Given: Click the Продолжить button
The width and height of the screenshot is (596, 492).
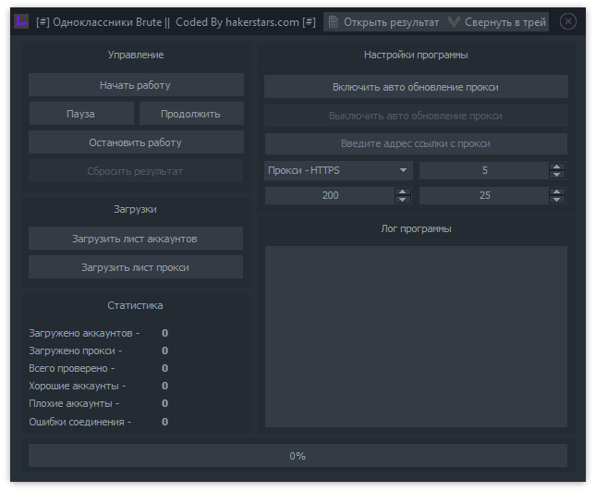Looking at the screenshot, I should click(x=191, y=114).
